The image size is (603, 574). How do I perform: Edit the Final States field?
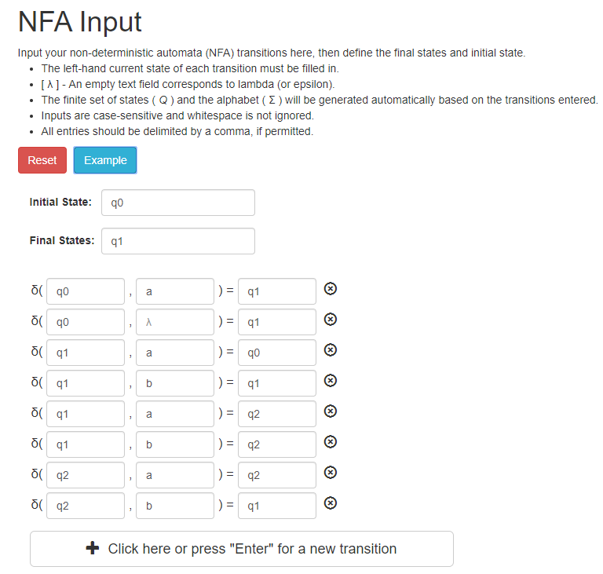point(178,241)
